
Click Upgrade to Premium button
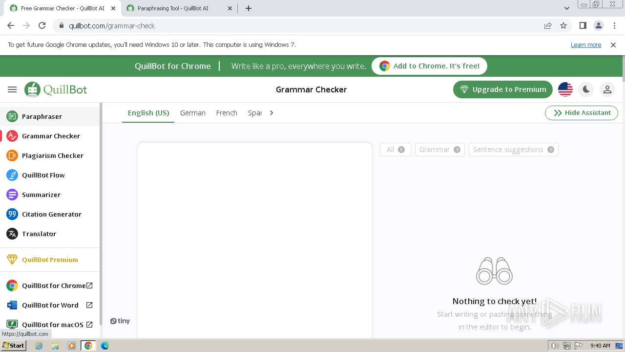point(503,89)
